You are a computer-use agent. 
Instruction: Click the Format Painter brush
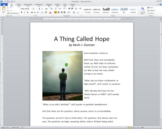coord(8,13)
